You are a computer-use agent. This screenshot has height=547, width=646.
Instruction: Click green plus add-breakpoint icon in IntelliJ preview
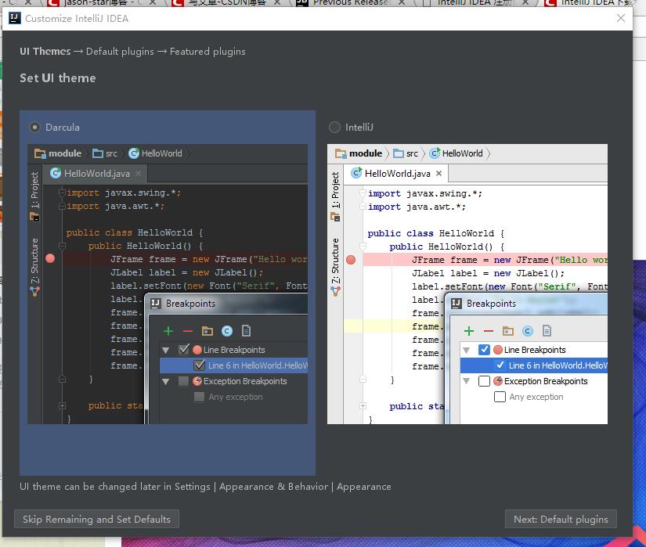click(x=469, y=331)
